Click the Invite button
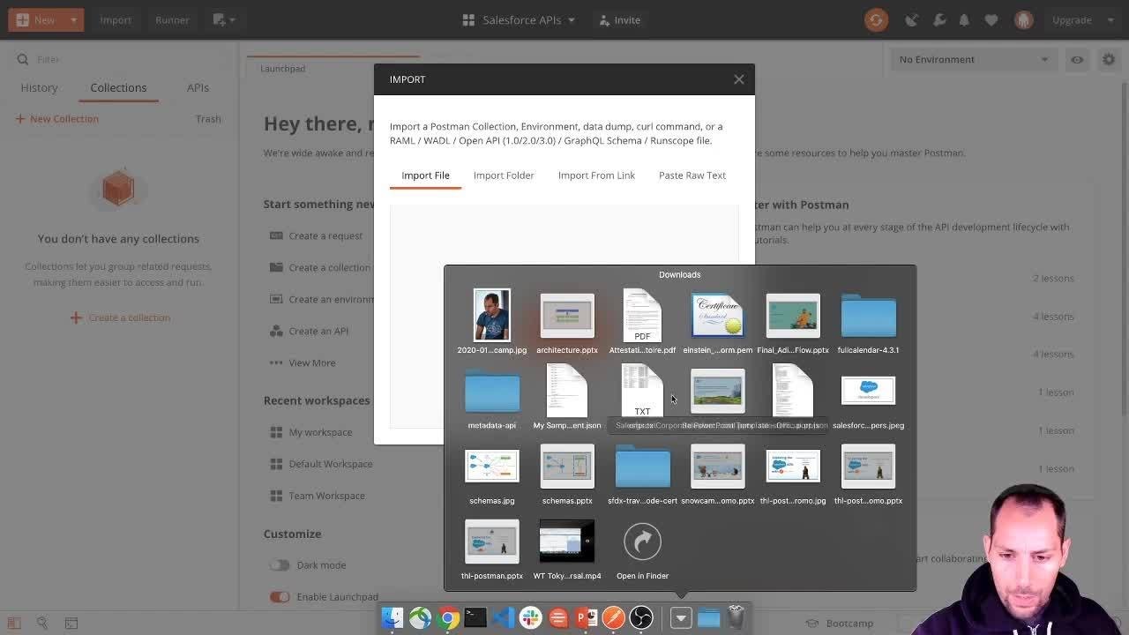Image resolution: width=1129 pixels, height=635 pixels. point(618,19)
